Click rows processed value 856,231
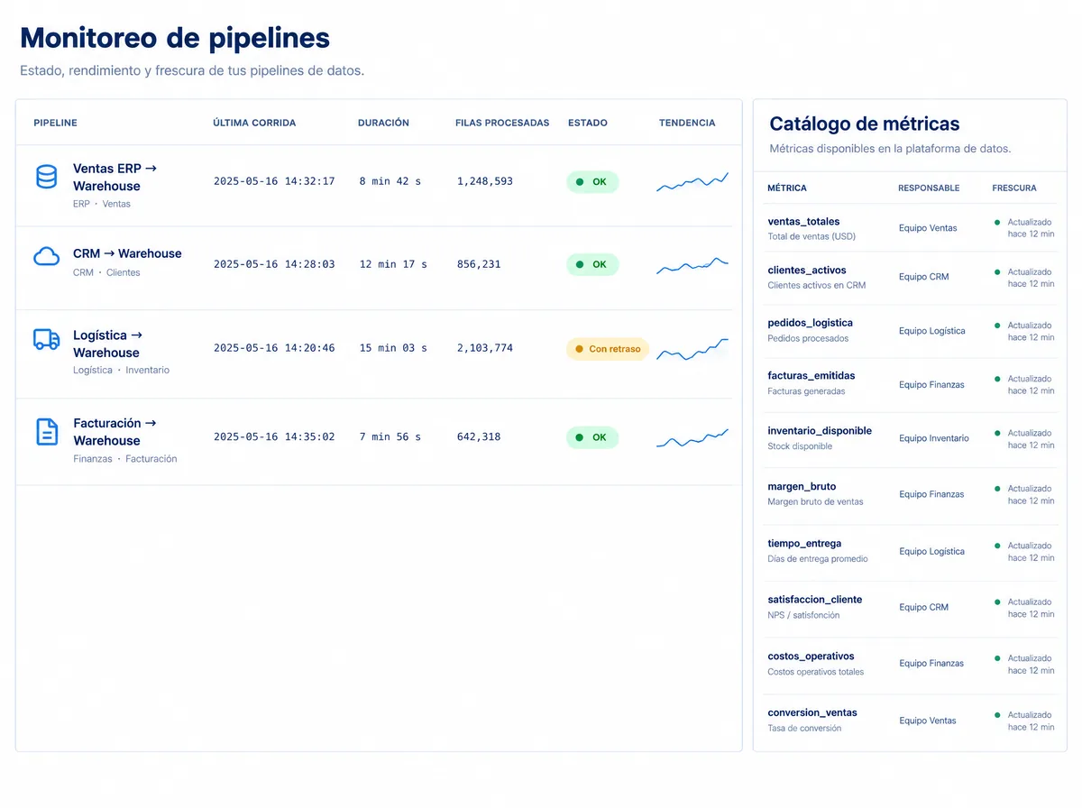Image resolution: width=1082 pixels, height=808 pixels. tap(478, 264)
